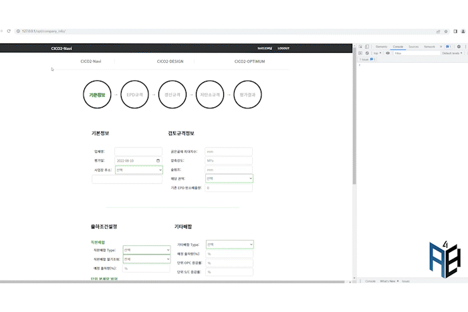Click the 업체명 input field
The height and width of the screenshot is (312, 468).
(138, 152)
